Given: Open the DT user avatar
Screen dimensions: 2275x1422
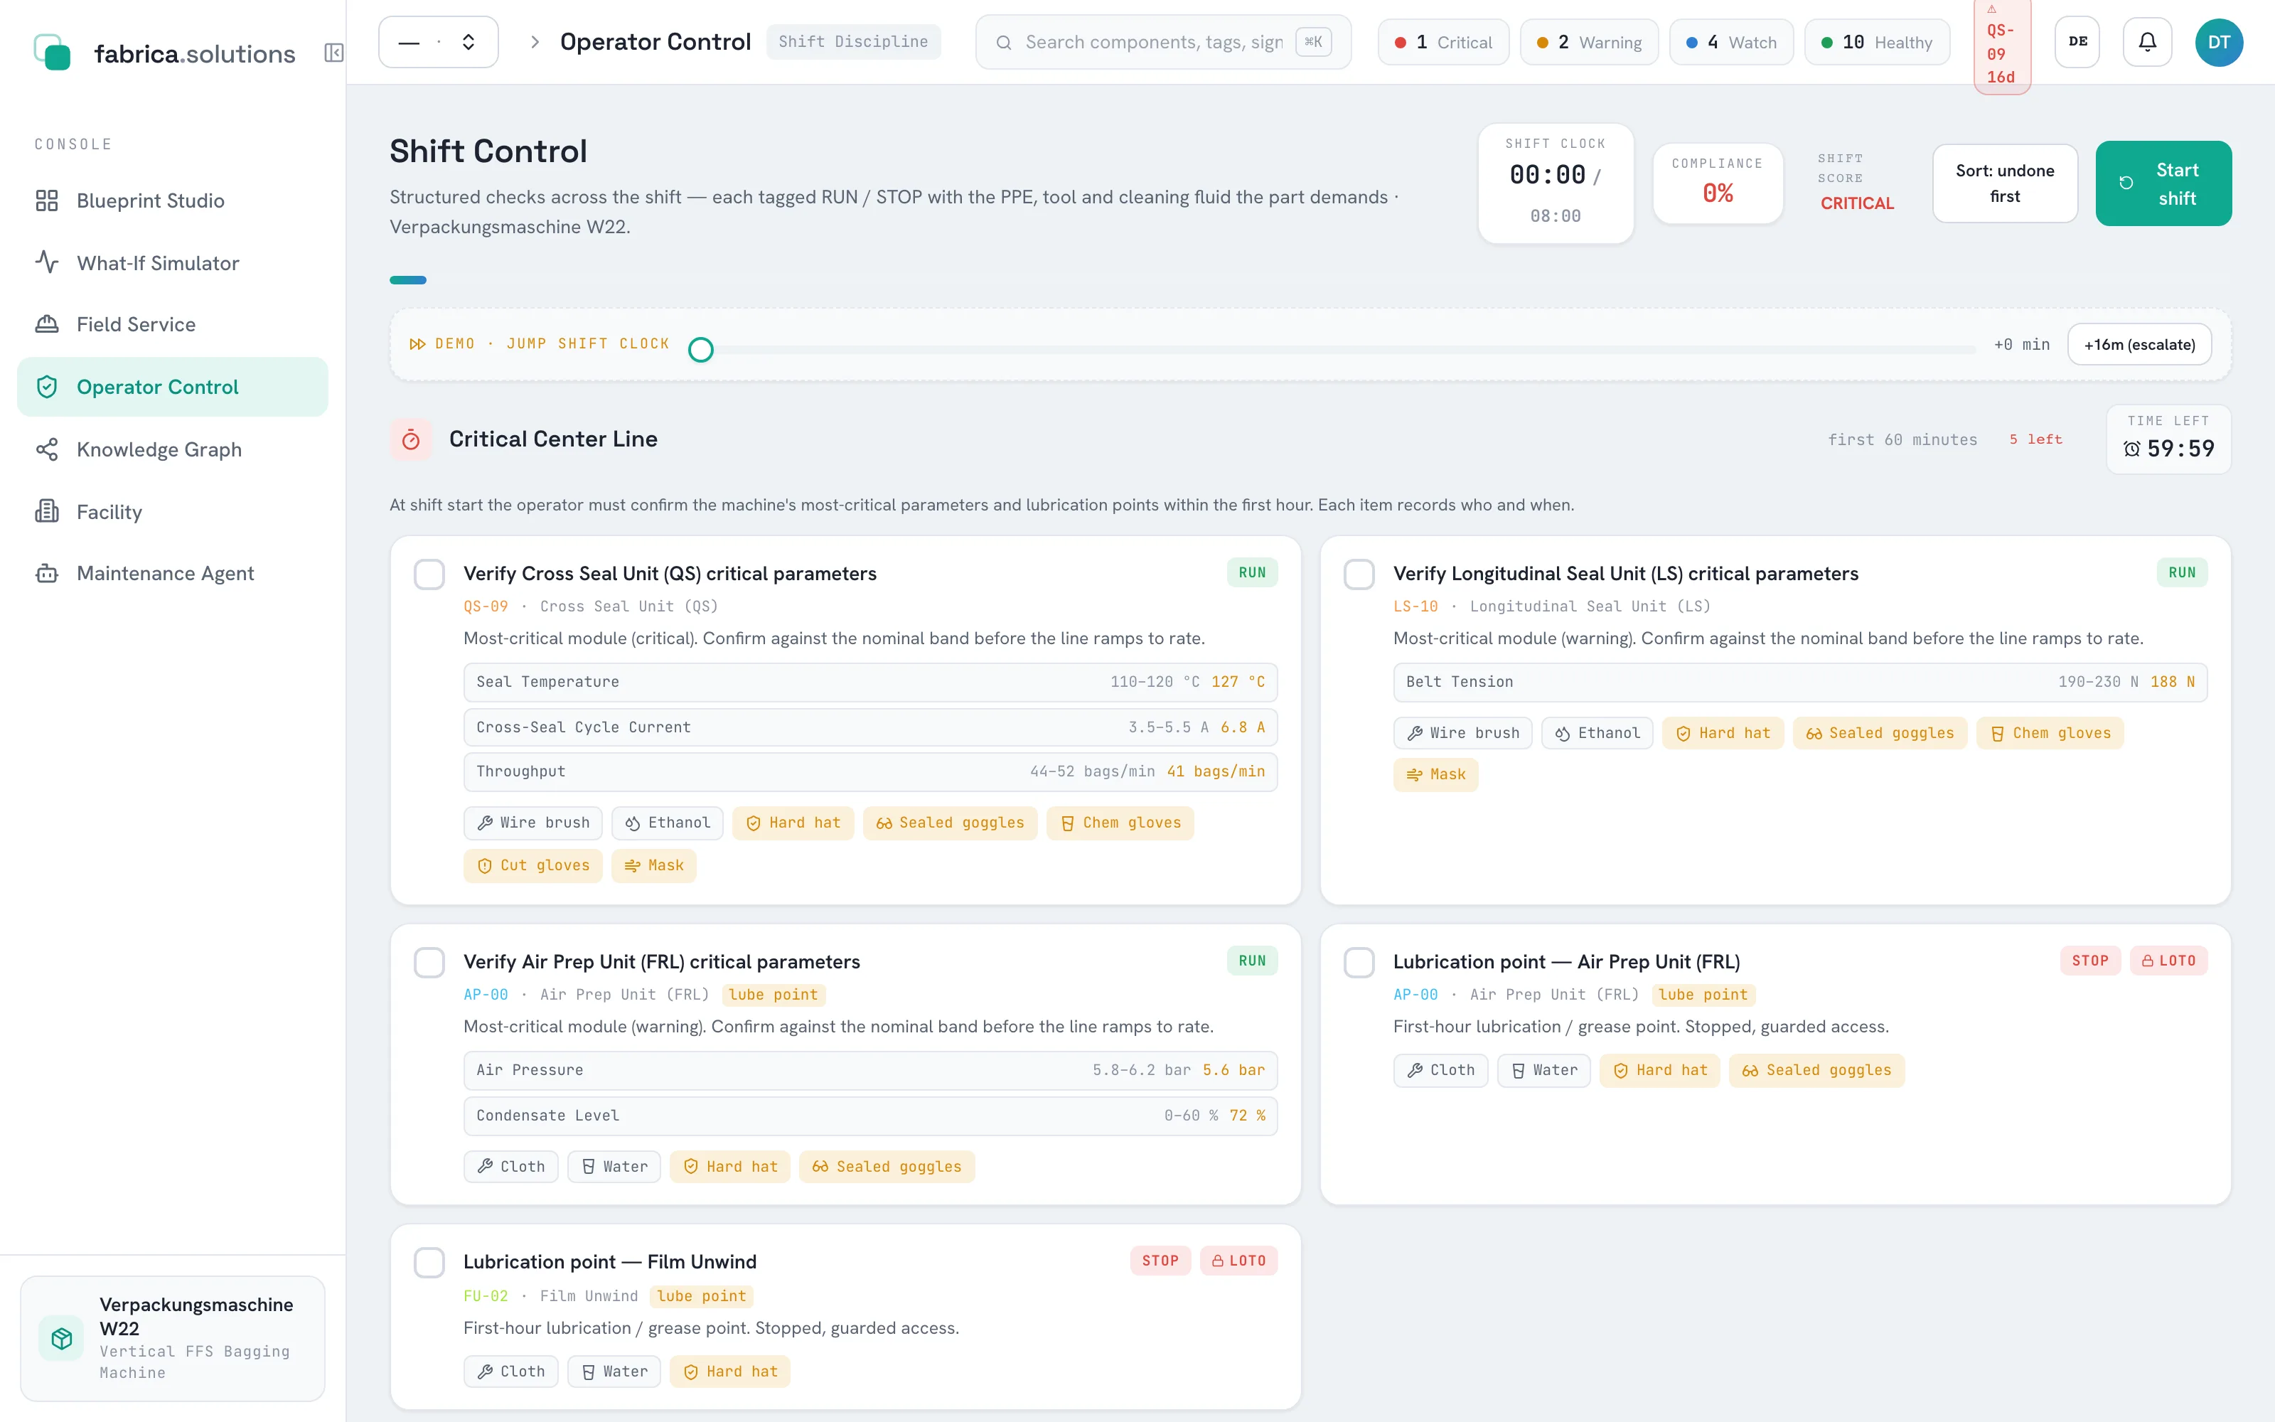Looking at the screenshot, I should 2219,43.
